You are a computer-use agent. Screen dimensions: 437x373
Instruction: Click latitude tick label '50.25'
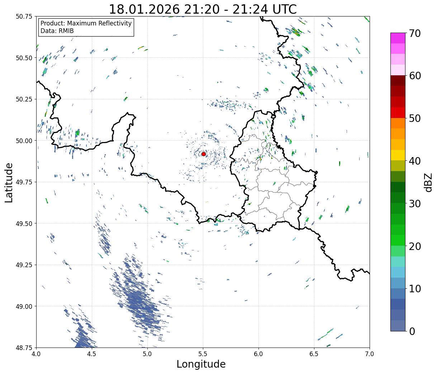point(24,99)
